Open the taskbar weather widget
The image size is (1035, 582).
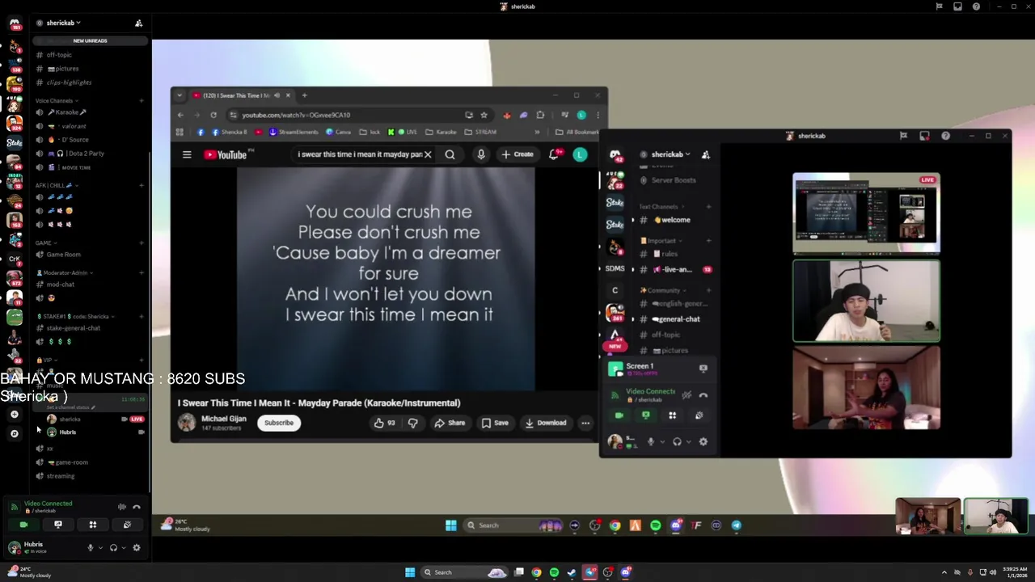pos(28,572)
